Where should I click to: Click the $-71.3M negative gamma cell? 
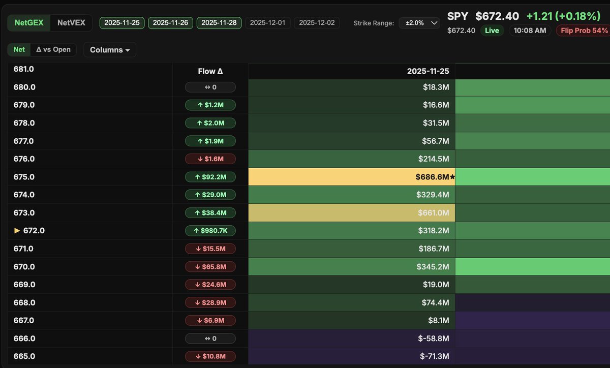click(352, 356)
